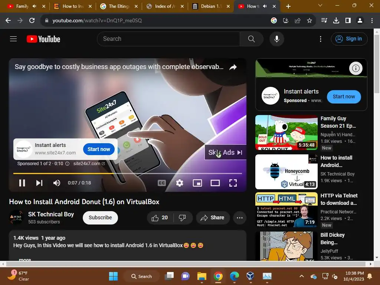Expand the description with more
380x285 pixels.
25,259
